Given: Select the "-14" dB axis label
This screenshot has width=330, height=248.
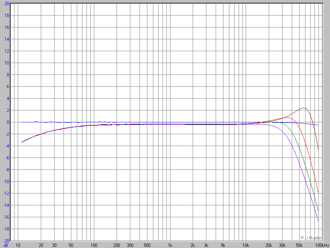Looking at the screenshot, I should coord(6,205).
